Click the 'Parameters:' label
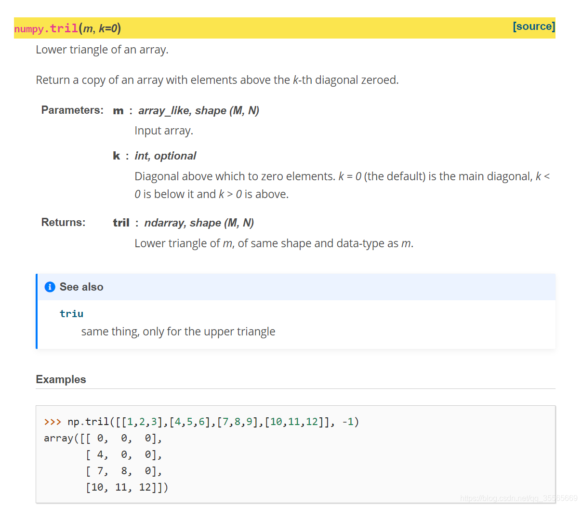582x507 pixels. (72, 110)
